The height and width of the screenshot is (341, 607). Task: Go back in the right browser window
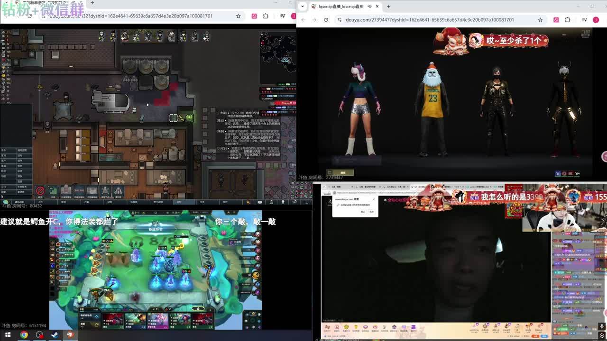(304, 19)
